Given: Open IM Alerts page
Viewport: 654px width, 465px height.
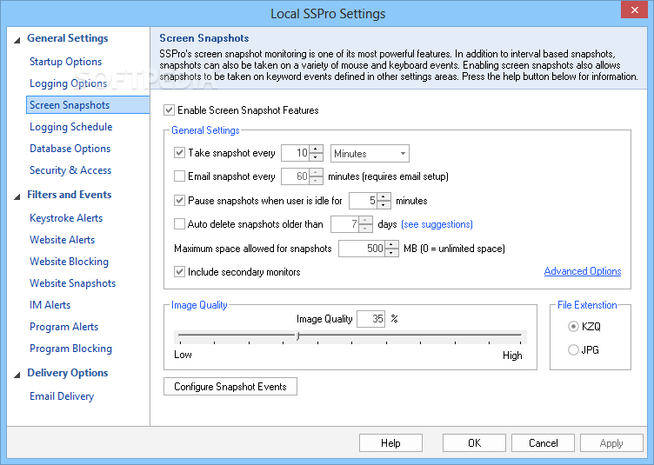Looking at the screenshot, I should pos(50,304).
